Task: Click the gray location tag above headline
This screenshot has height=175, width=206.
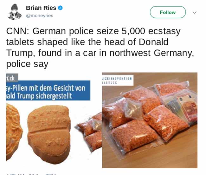Action: (12, 77)
